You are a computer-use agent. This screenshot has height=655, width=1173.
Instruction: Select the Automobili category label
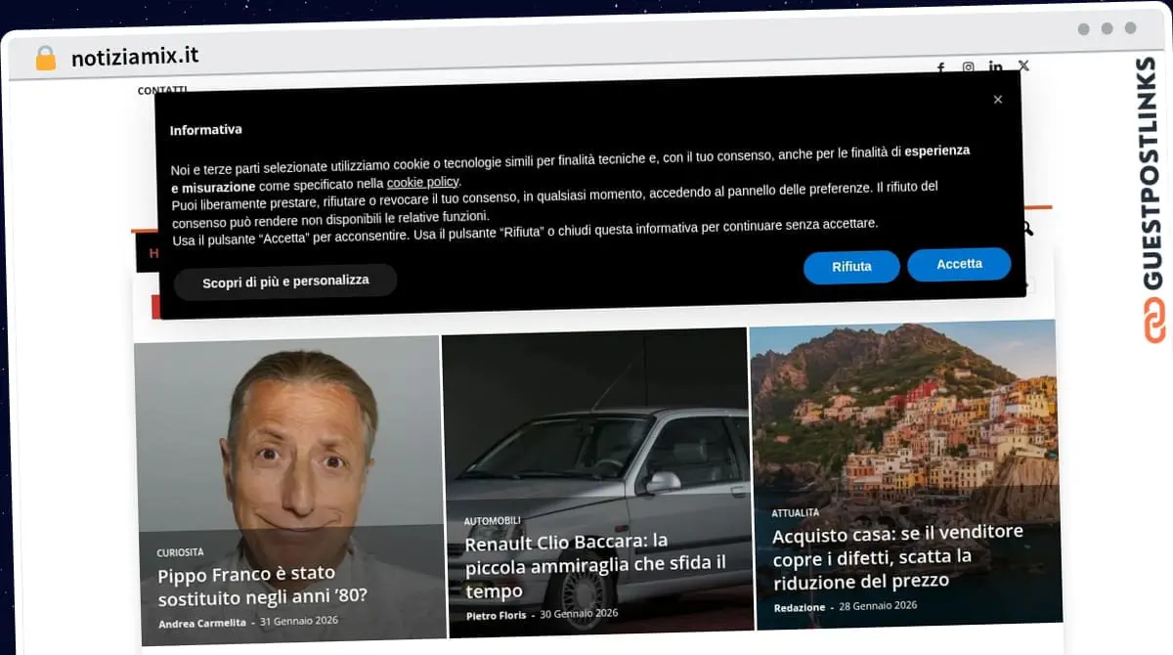coord(492,521)
